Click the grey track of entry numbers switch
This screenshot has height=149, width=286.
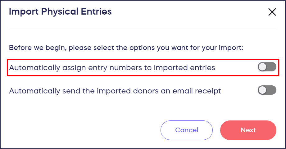pyautogui.click(x=271, y=67)
